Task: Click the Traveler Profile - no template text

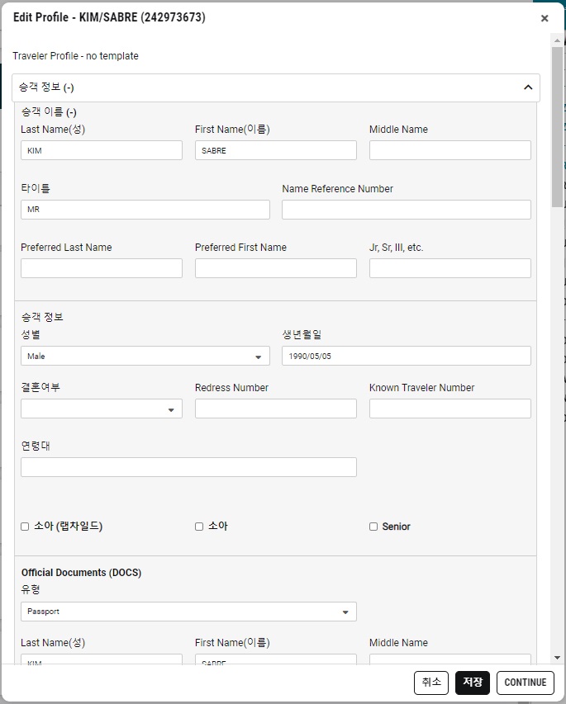Action: [75, 56]
